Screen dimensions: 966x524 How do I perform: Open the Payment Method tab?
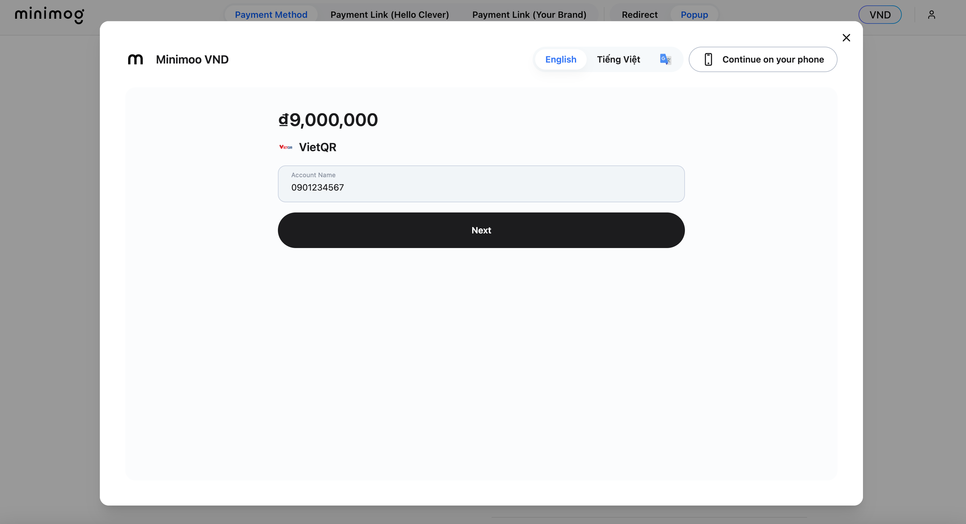click(271, 15)
